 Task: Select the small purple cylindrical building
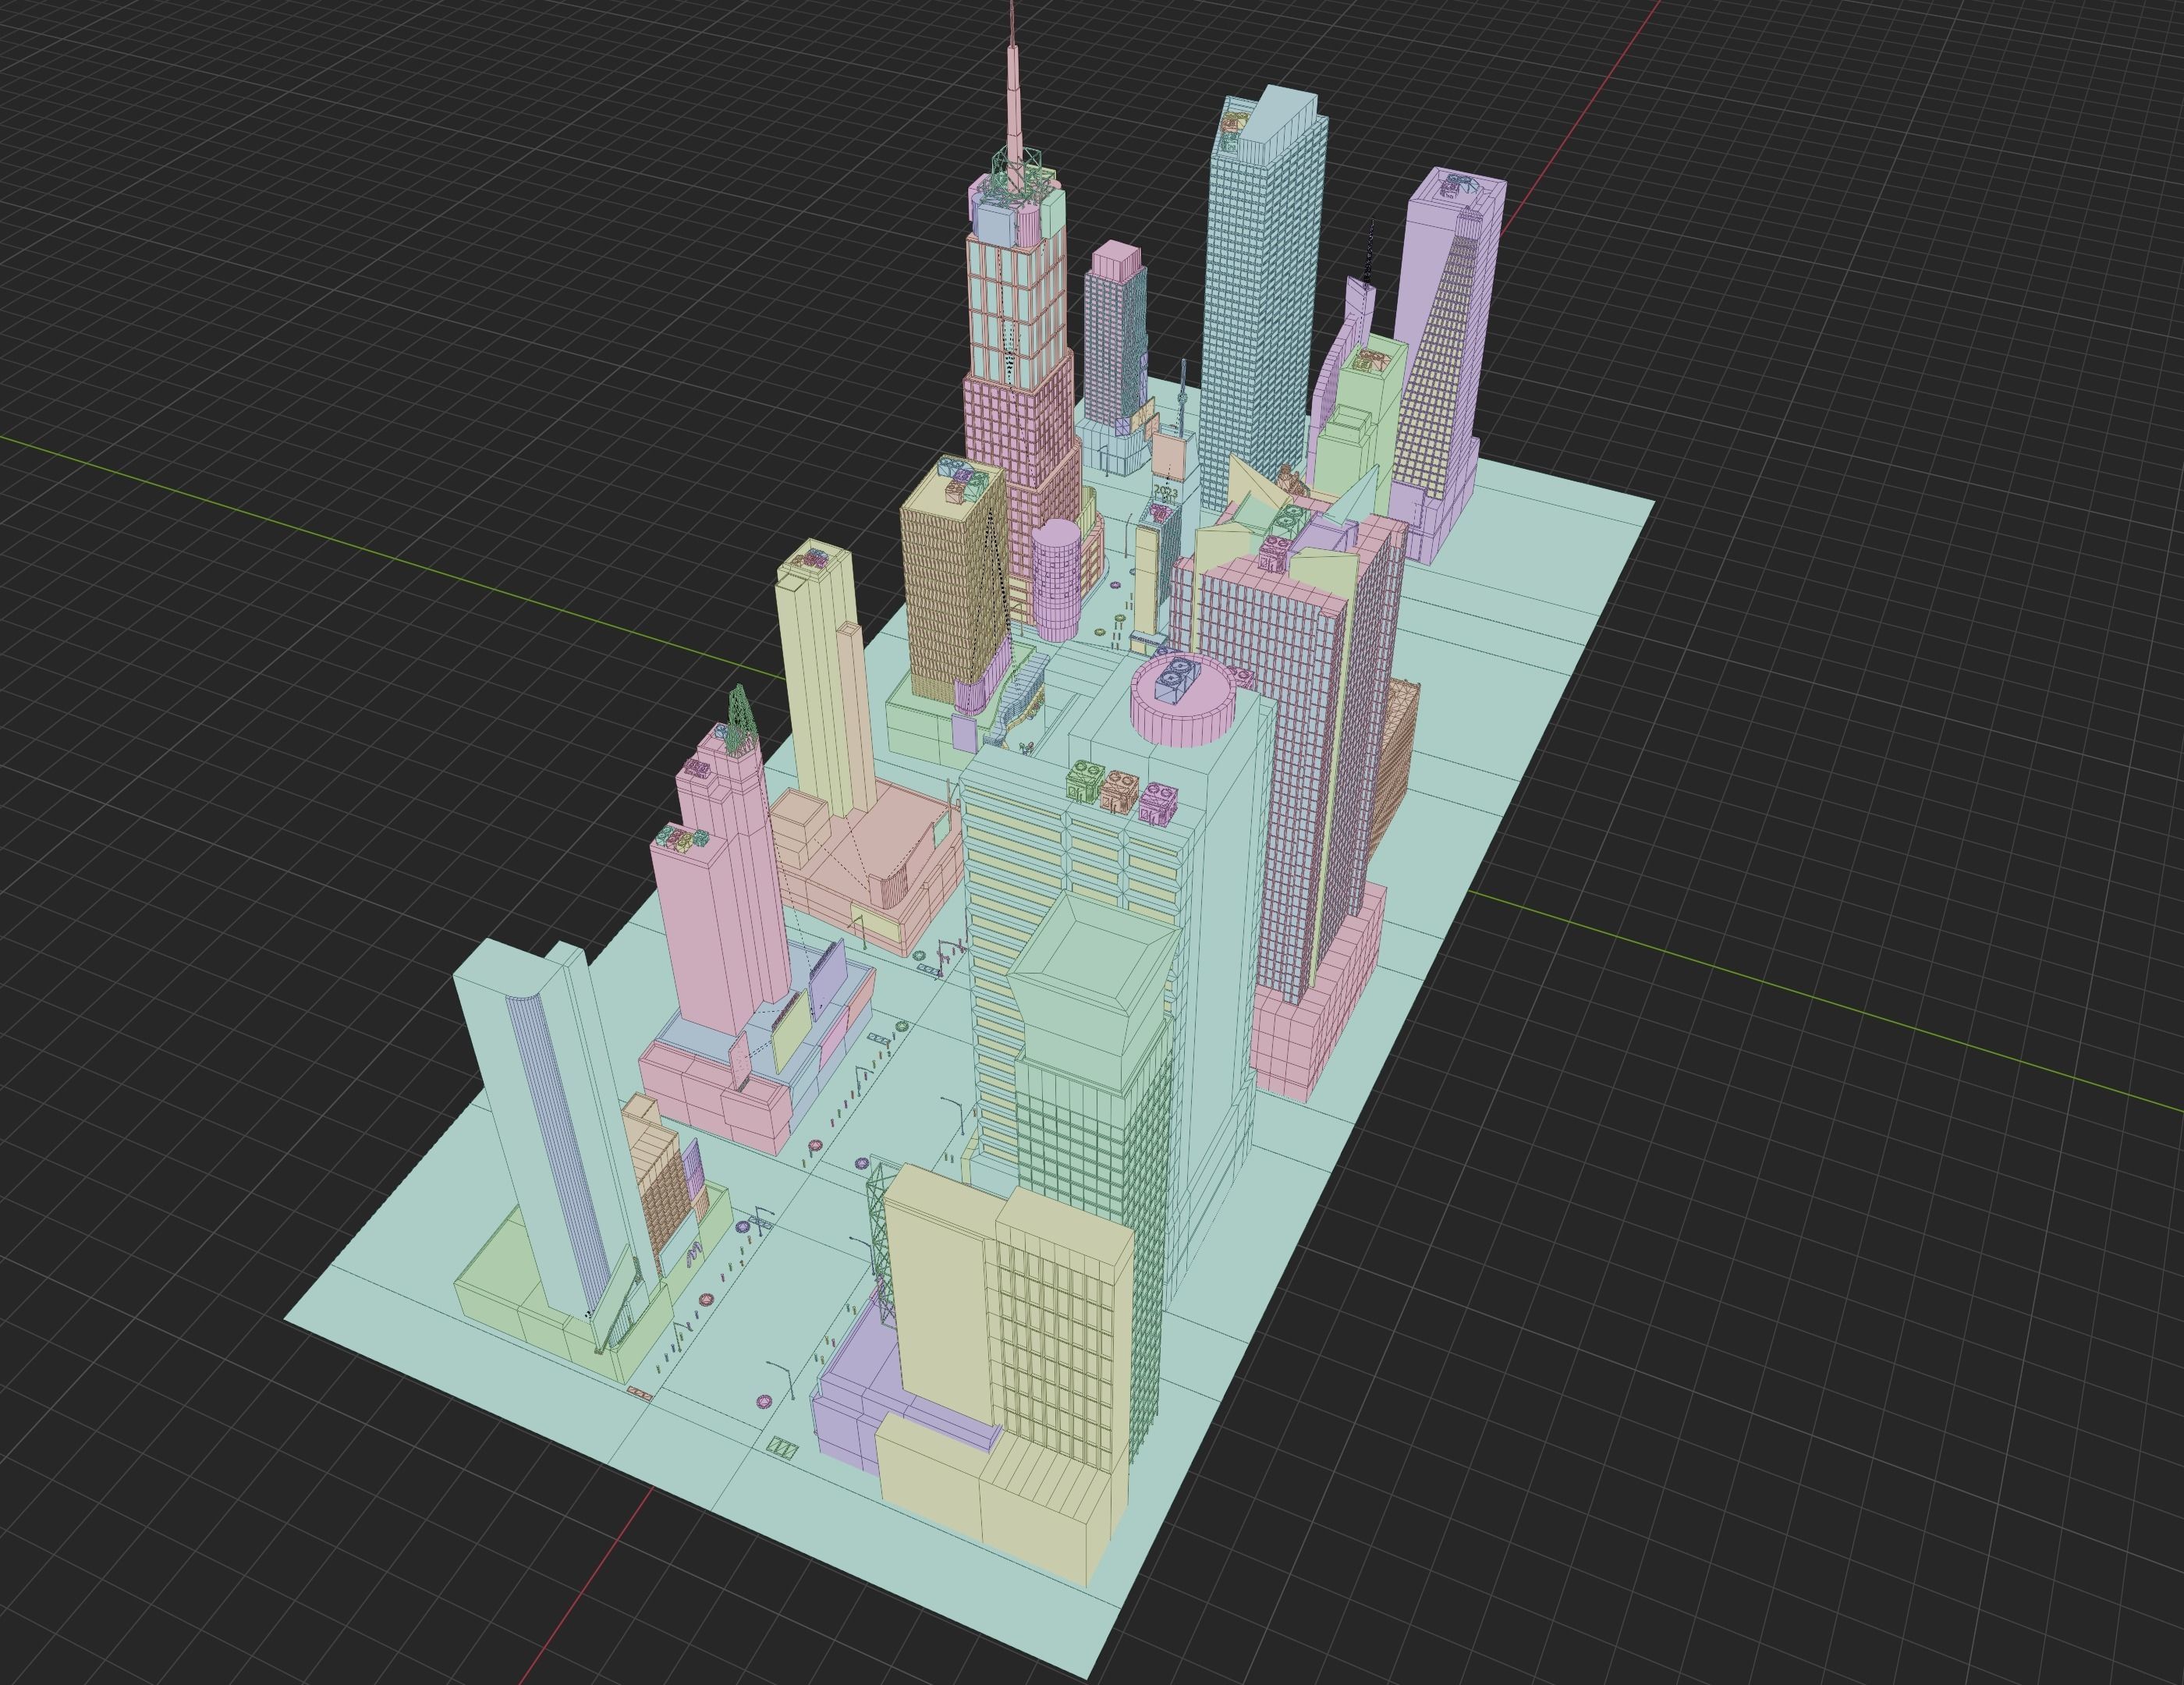point(1056,578)
